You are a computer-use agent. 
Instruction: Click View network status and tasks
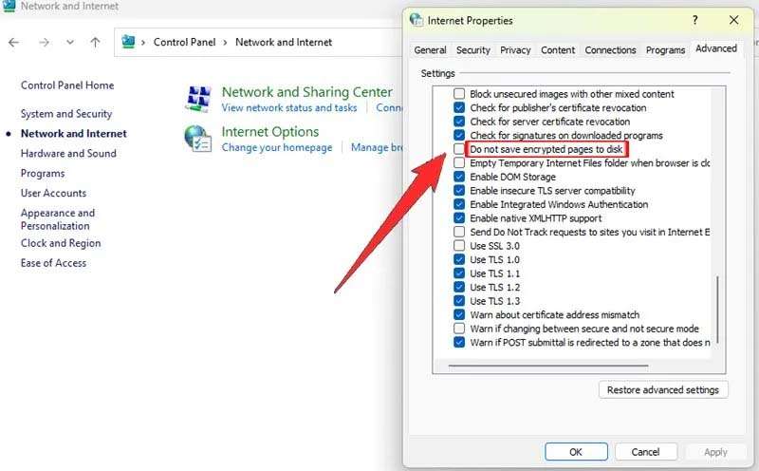point(289,107)
